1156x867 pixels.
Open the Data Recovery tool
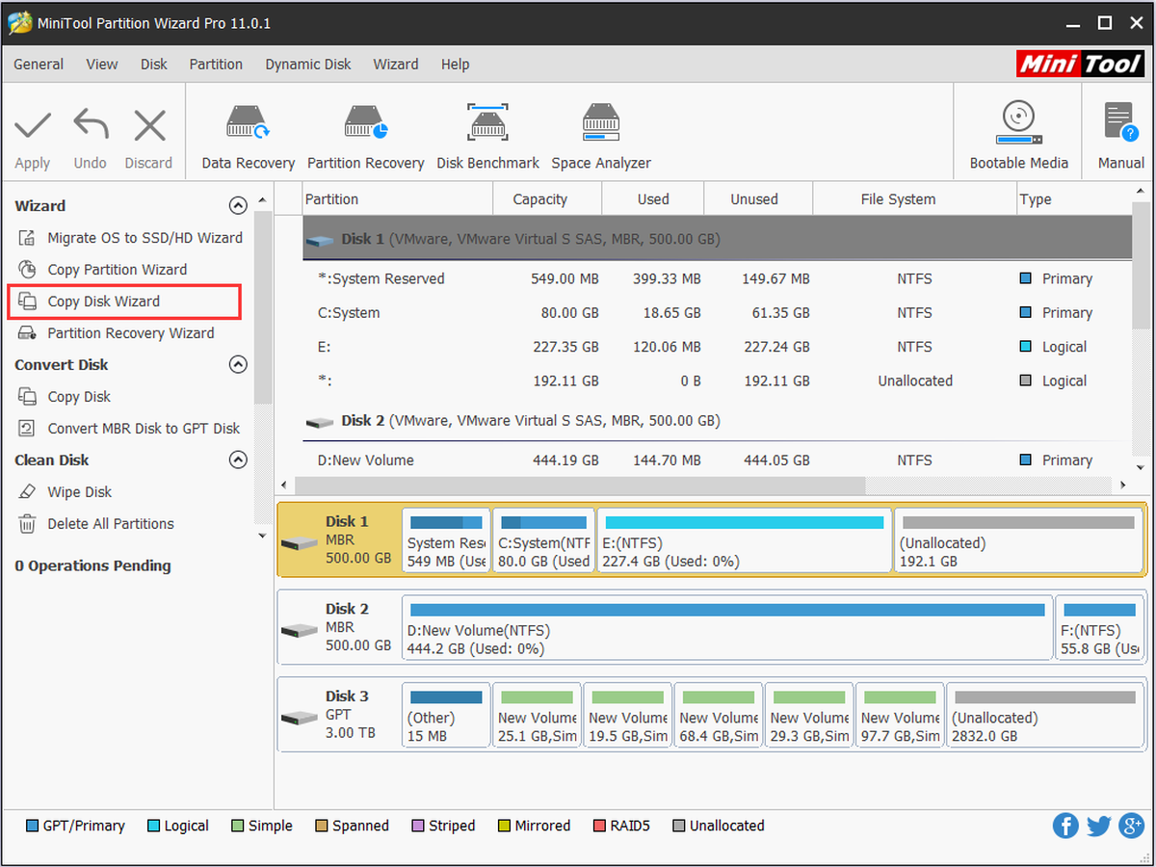click(x=248, y=137)
